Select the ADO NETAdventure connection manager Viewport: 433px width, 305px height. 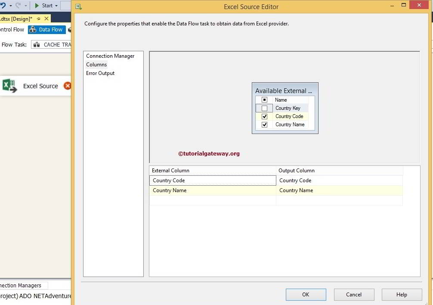[x=36, y=296]
